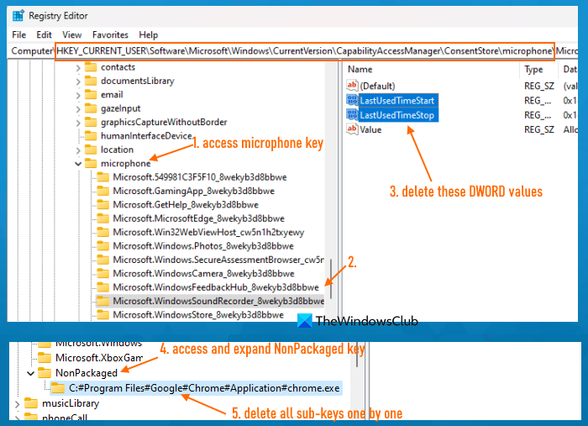The width and height of the screenshot is (588, 426).
Task: Click the graphicsCaptureWithoutBorder folder icon
Action: pyautogui.click(x=91, y=122)
